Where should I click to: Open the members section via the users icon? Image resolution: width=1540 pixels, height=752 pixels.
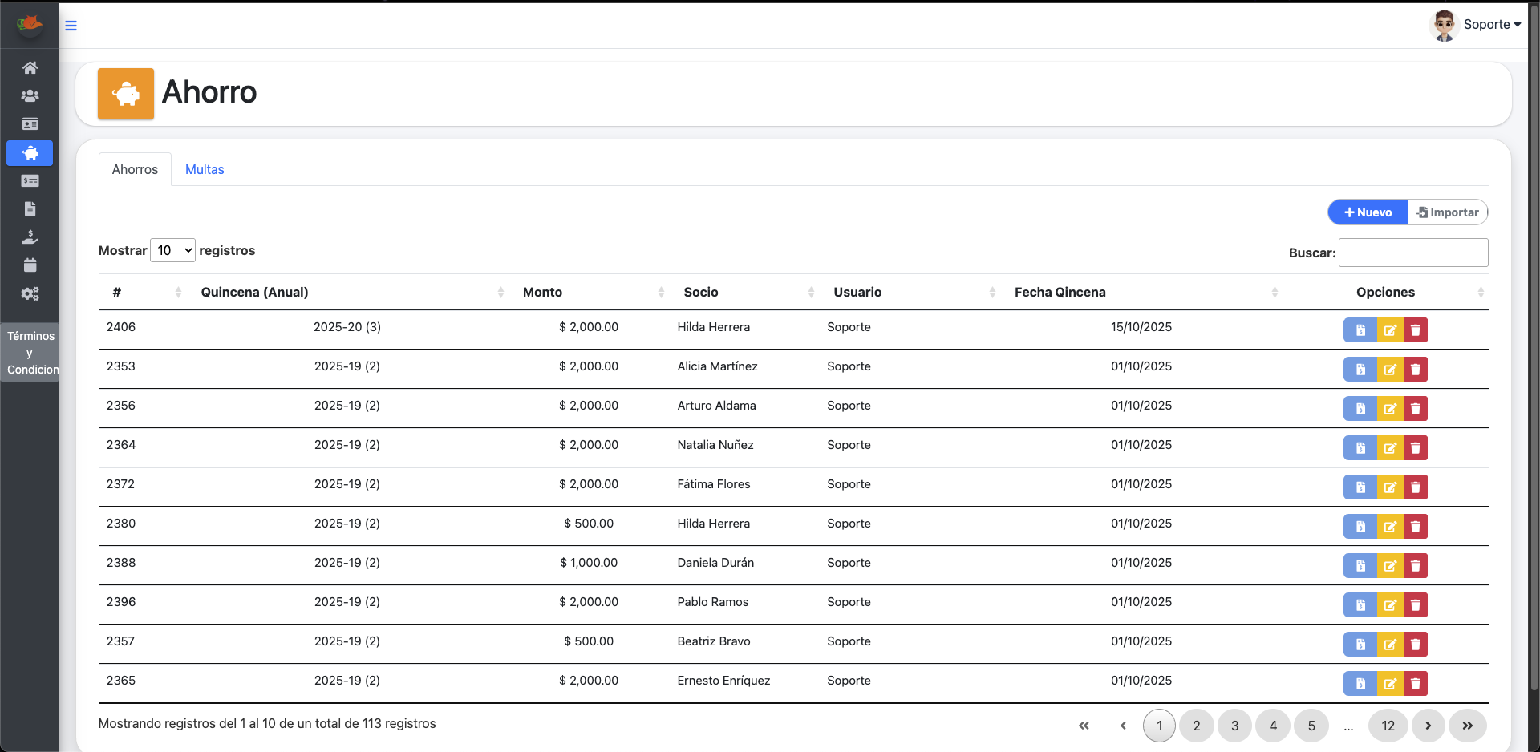pos(30,95)
